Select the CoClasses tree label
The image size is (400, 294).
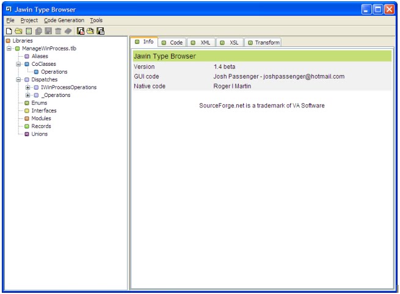click(x=43, y=64)
